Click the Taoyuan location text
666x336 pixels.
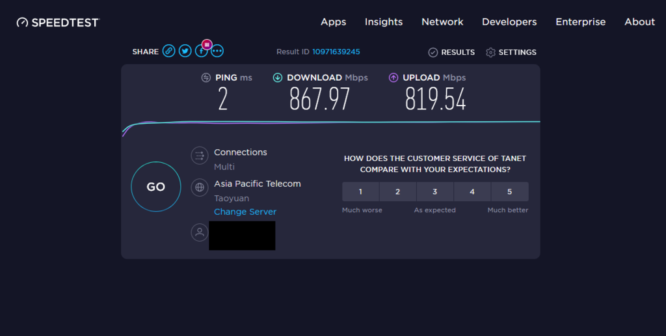pos(232,198)
